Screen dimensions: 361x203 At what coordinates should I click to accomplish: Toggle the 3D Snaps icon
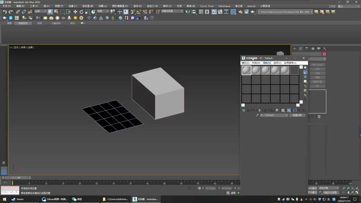133,12
